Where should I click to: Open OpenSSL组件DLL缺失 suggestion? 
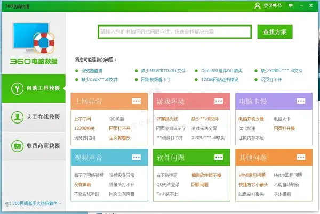tap(222, 71)
